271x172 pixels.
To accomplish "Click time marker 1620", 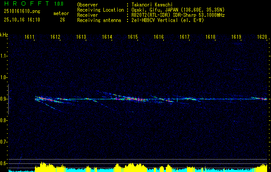I will pyautogui.click(x=262, y=37).
